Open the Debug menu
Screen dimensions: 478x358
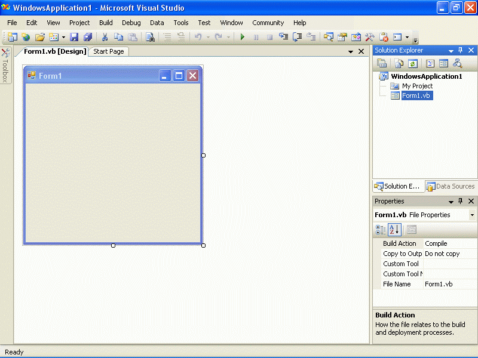point(131,23)
